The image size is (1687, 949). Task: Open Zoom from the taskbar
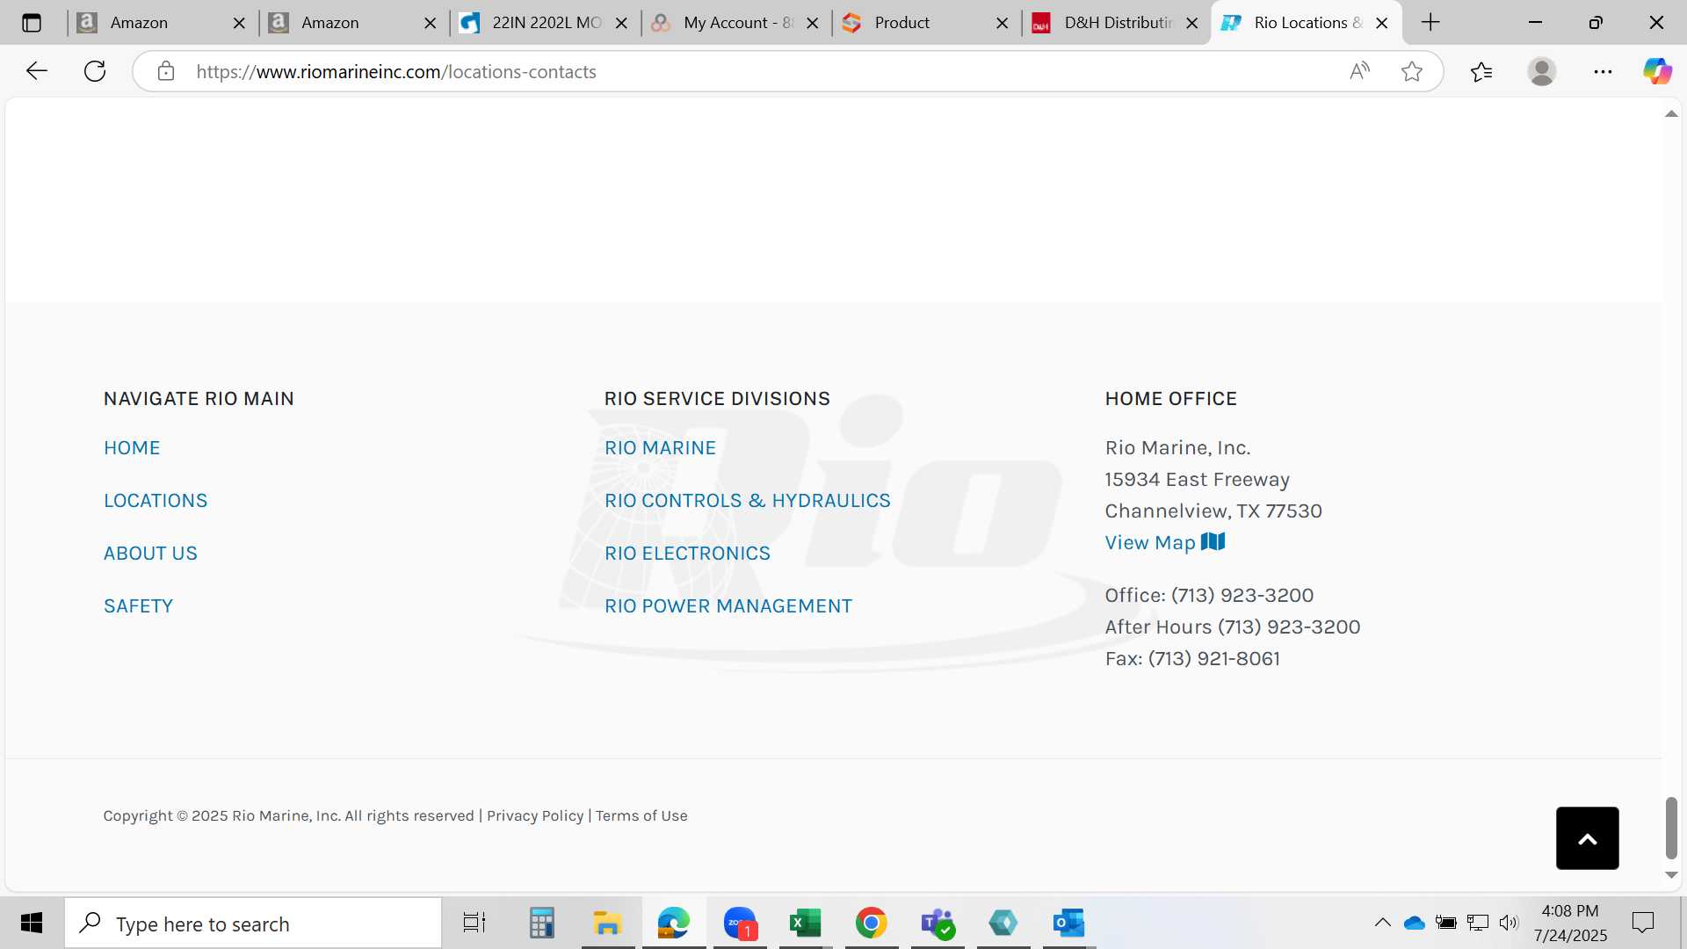(x=740, y=923)
